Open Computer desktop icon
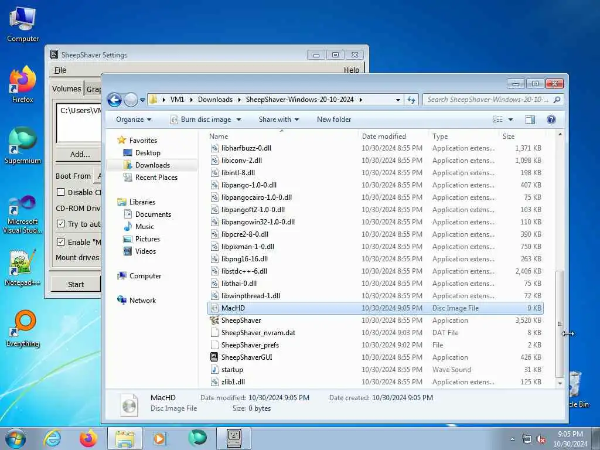 pyautogui.click(x=23, y=24)
